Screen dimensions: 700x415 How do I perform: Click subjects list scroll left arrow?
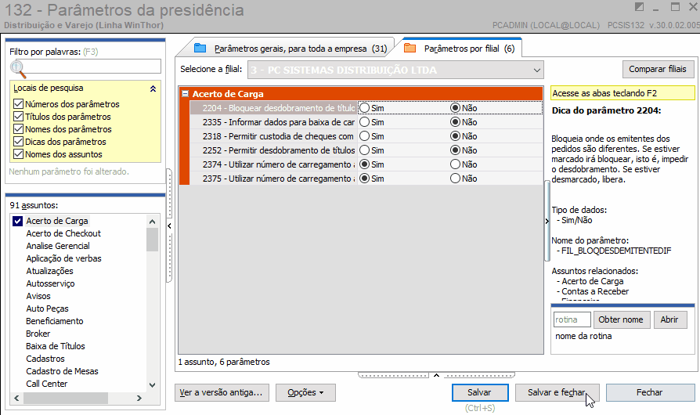pos(16,398)
